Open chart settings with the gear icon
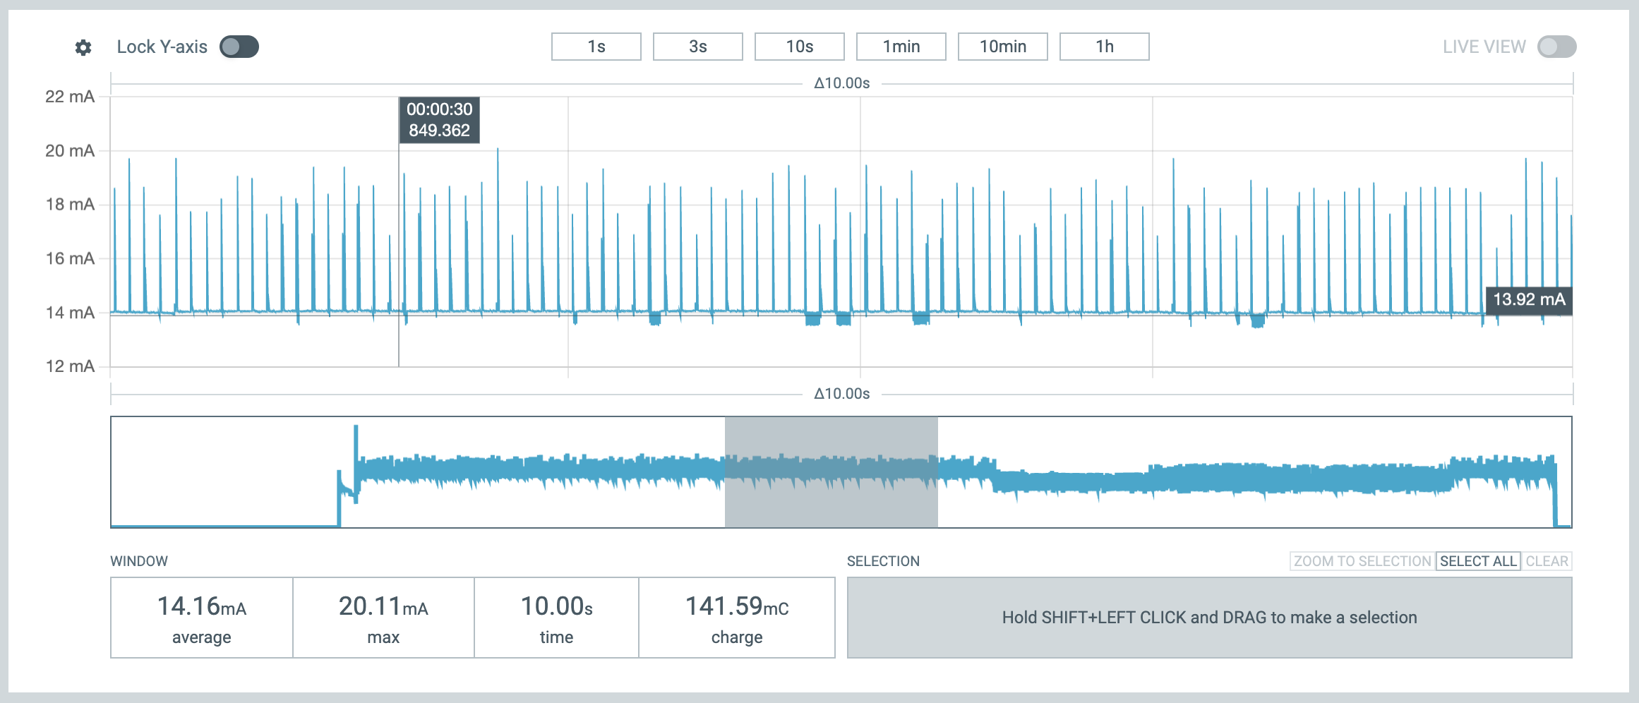 [83, 47]
